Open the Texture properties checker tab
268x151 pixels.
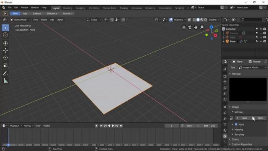[225, 136]
